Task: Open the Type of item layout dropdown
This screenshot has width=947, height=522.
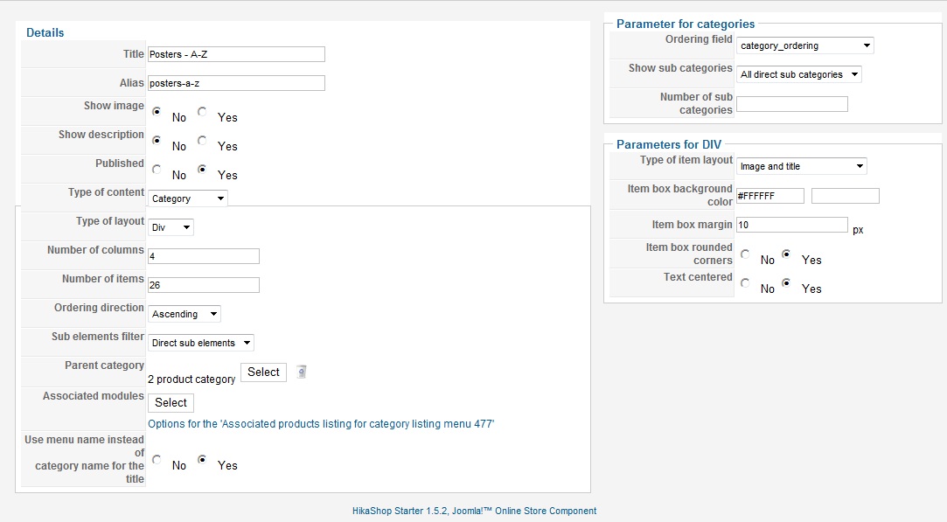Action: click(802, 166)
